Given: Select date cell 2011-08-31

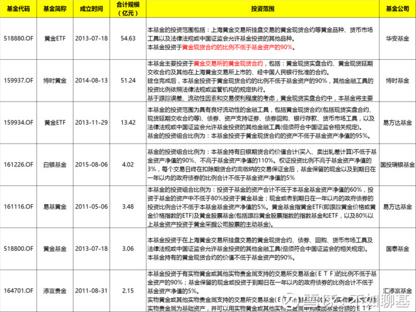Looking at the screenshot, I should pyautogui.click(x=91, y=291).
